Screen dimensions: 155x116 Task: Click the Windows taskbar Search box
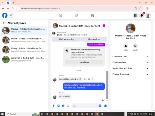tap(22, 114)
